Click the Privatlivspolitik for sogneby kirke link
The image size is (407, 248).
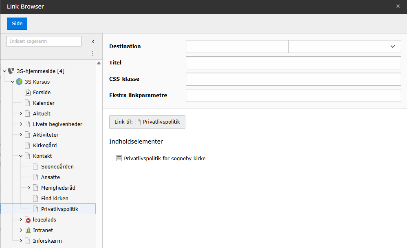coord(165,158)
